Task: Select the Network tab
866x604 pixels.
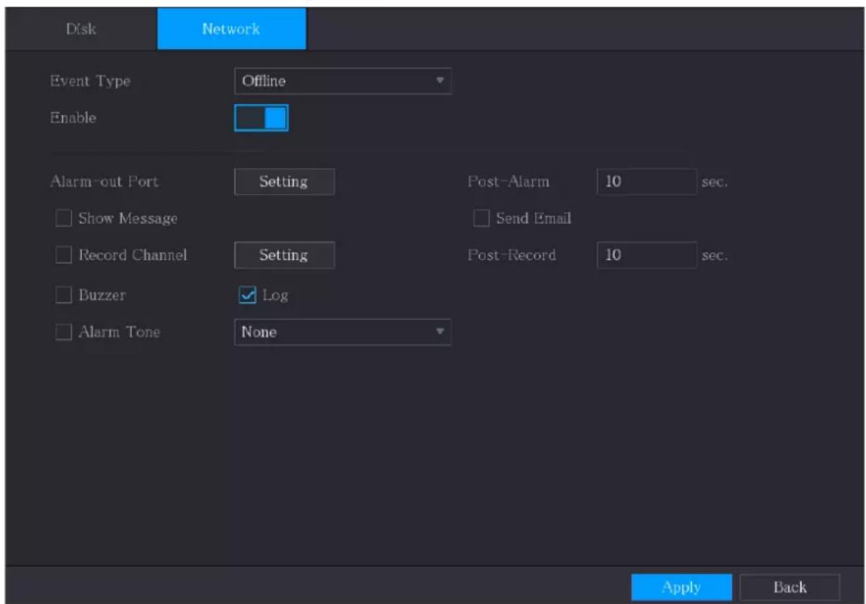Action: 231,29
